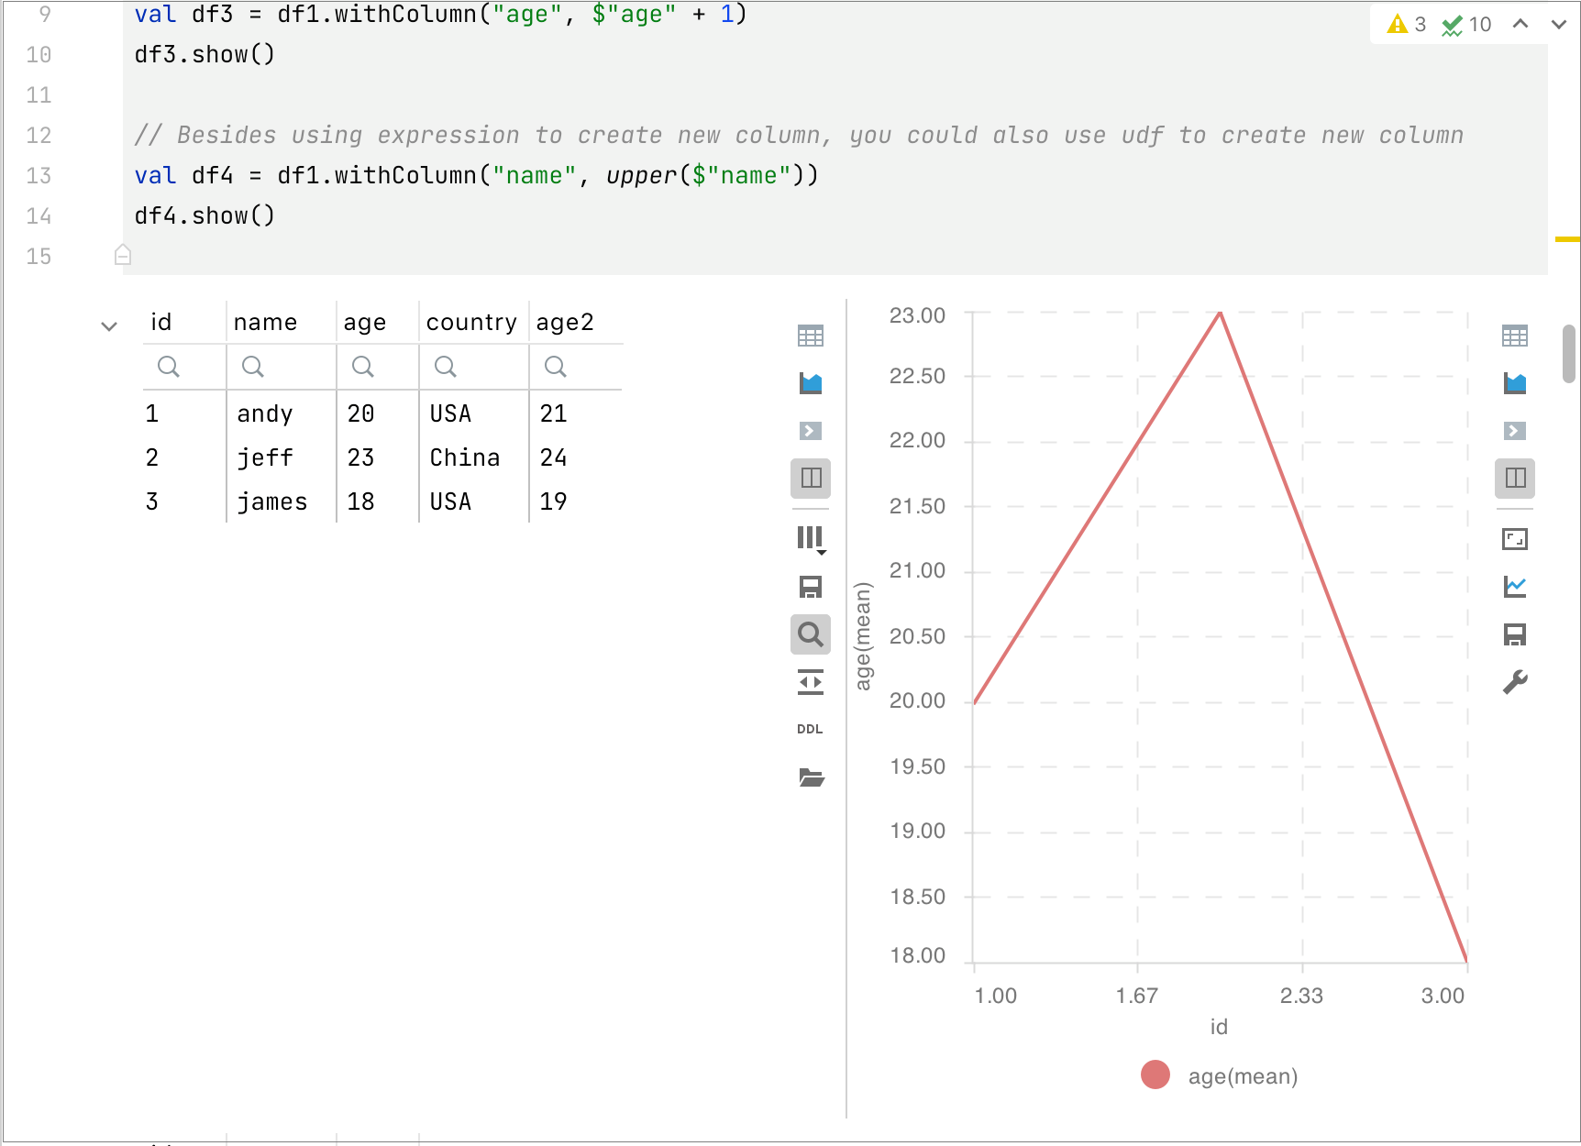The width and height of the screenshot is (1581, 1146).
Task: Save the chart with the floppy icon
Action: tap(1514, 634)
